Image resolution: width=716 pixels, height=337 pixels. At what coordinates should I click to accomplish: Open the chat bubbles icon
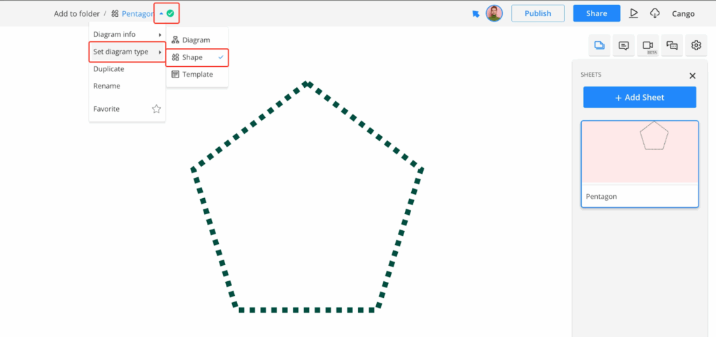tap(672, 46)
